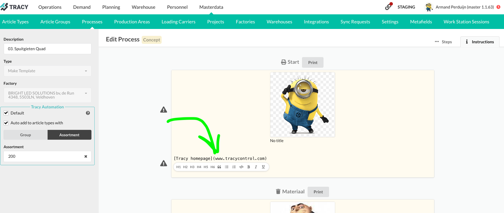Click Print button for Start step
The height and width of the screenshot is (213, 504).
313,62
